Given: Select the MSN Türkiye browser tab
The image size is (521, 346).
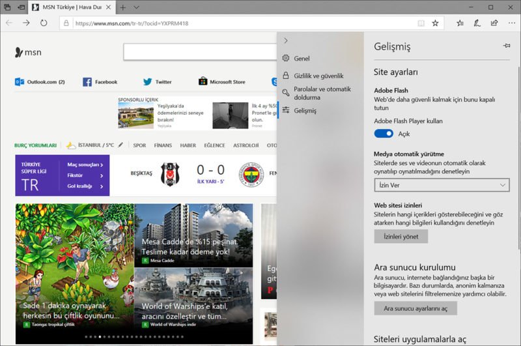Looking at the screenshot, I should 72,7.
